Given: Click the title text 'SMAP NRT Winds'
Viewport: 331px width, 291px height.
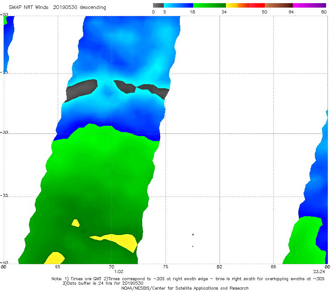Looking at the screenshot, I should 29,8.
